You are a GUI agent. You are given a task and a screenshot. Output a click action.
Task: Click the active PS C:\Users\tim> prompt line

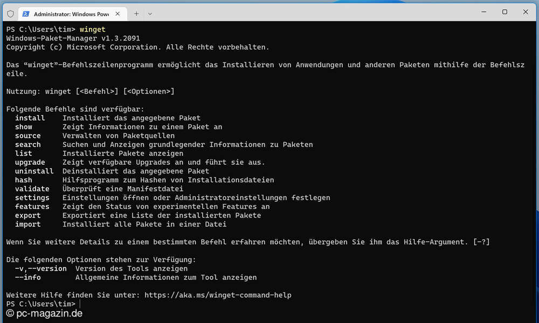point(40,303)
